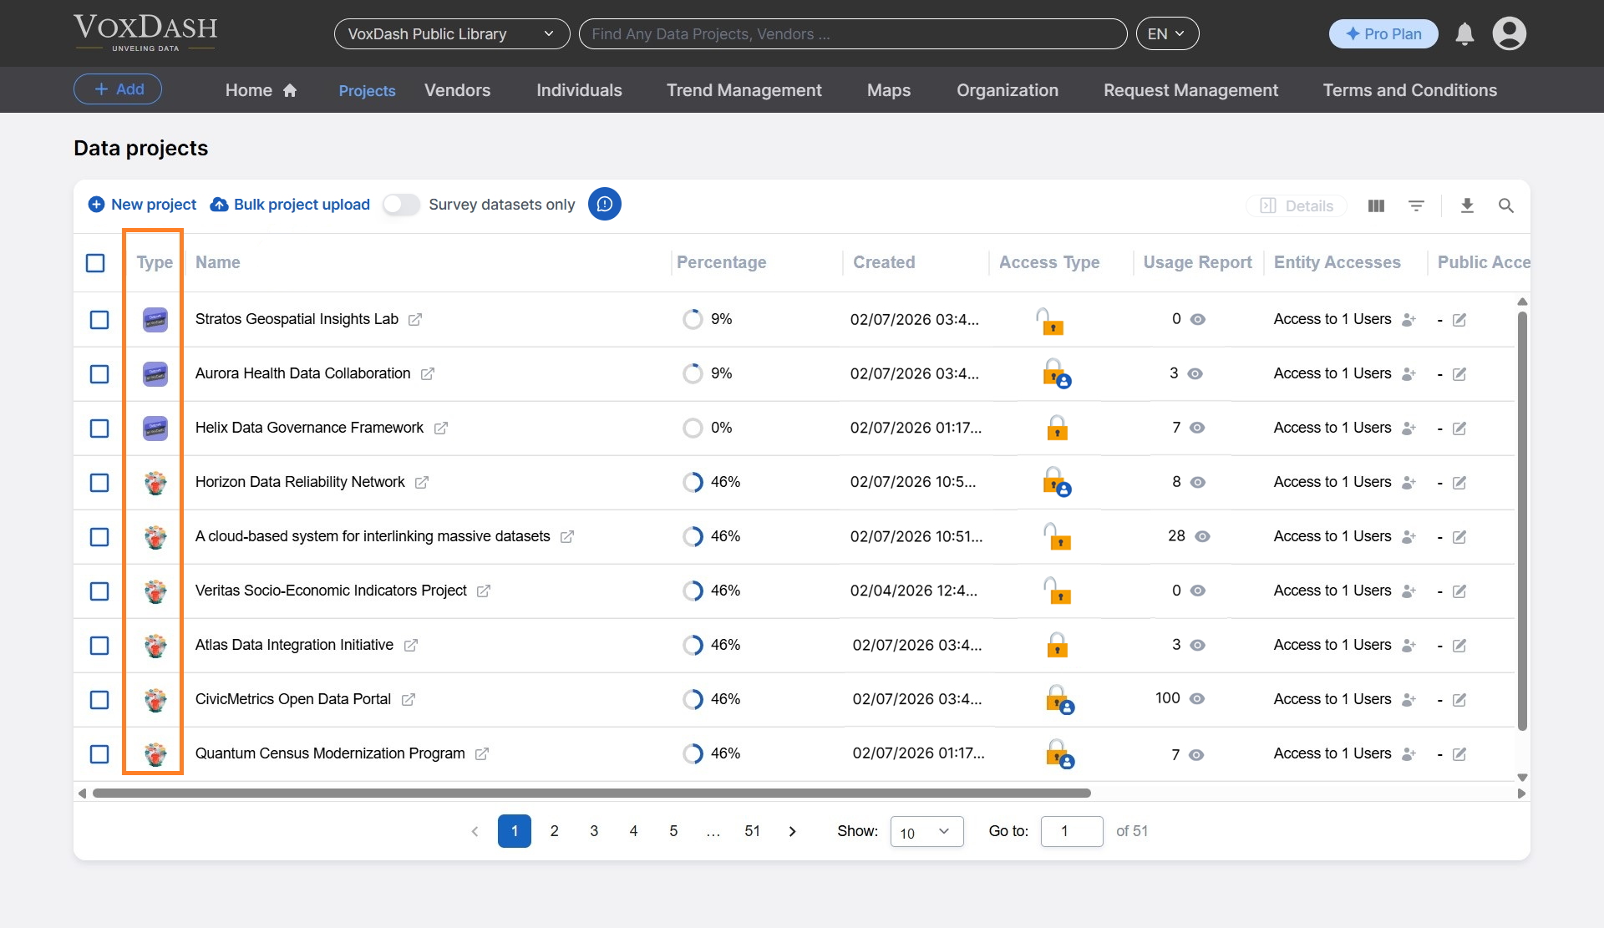This screenshot has height=928, width=1604.
Task: View usage report eye icon for Horizon Data Reliability
Action: point(1198,483)
